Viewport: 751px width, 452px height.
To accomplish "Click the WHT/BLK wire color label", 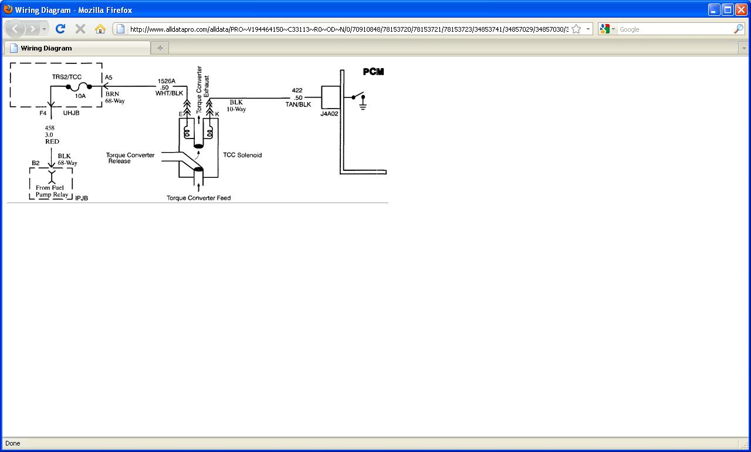I will (169, 93).
